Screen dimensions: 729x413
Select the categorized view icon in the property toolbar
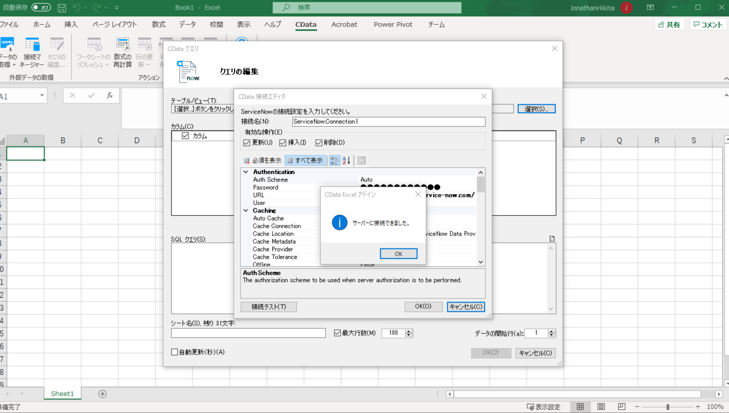(334, 160)
